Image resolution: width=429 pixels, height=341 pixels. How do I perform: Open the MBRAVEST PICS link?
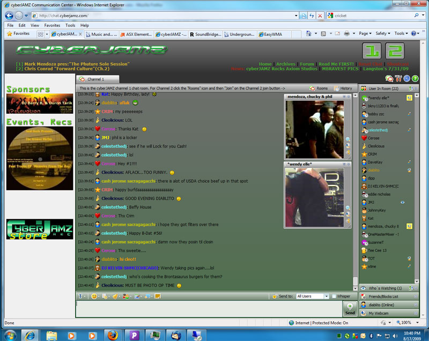(x=340, y=69)
